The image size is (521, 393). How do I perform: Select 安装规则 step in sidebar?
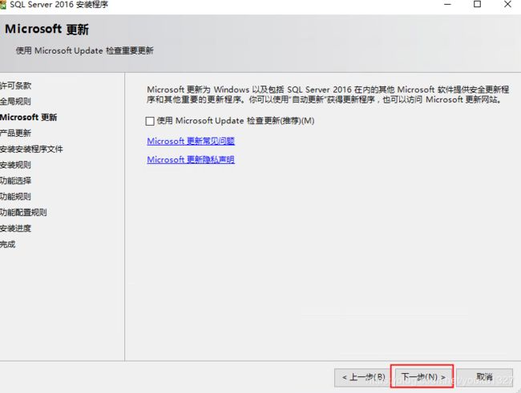click(x=15, y=165)
